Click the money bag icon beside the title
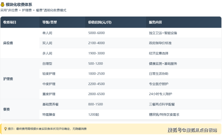The width and height of the screenshot is (222, 135). click(3, 5)
